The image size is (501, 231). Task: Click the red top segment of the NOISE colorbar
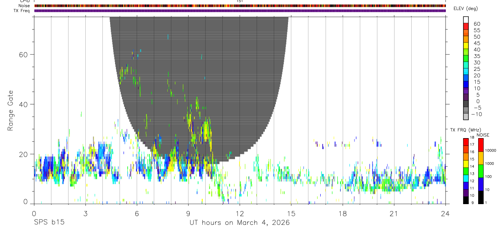[480, 145]
